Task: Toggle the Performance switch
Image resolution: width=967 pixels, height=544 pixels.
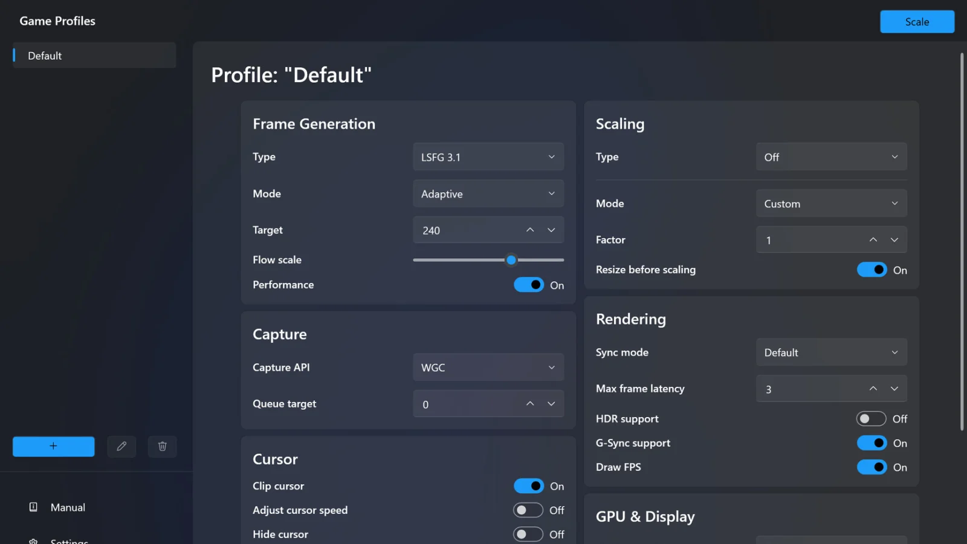Action: [x=529, y=285]
